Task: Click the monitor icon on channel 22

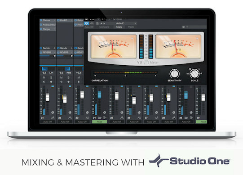Action: pos(62,82)
